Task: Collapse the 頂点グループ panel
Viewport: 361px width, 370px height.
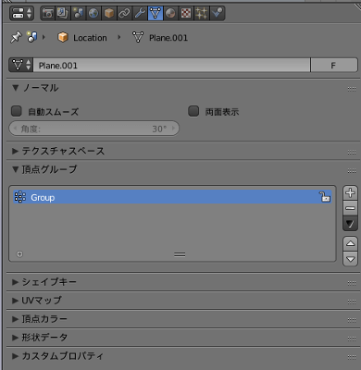Action: [x=16, y=169]
